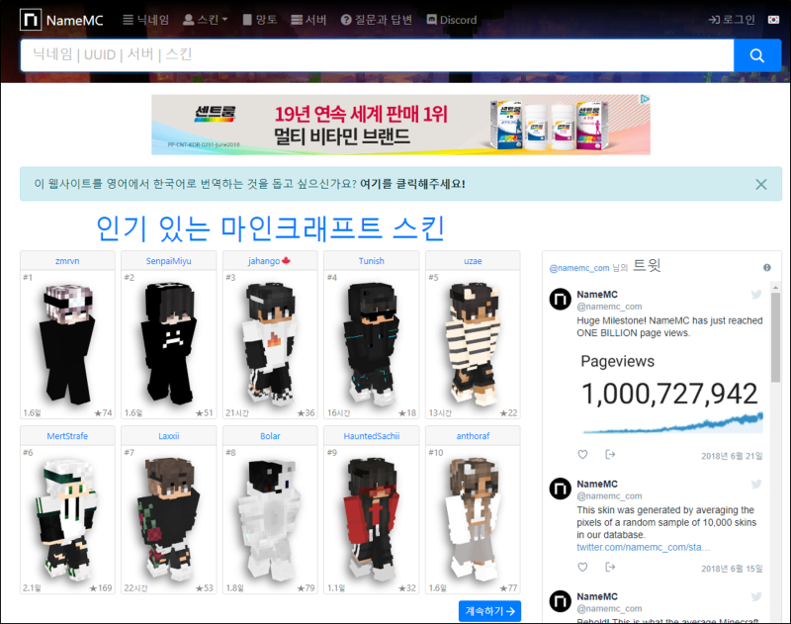
Task: Click the ★169 star count on MertStrafe card
Action: [101, 587]
